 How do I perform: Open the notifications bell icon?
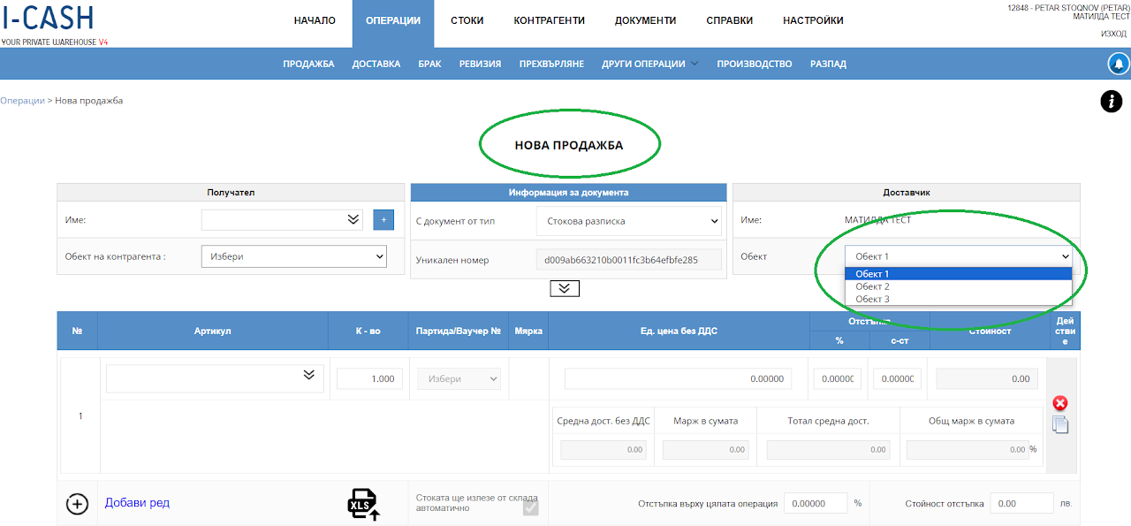coord(1119,64)
